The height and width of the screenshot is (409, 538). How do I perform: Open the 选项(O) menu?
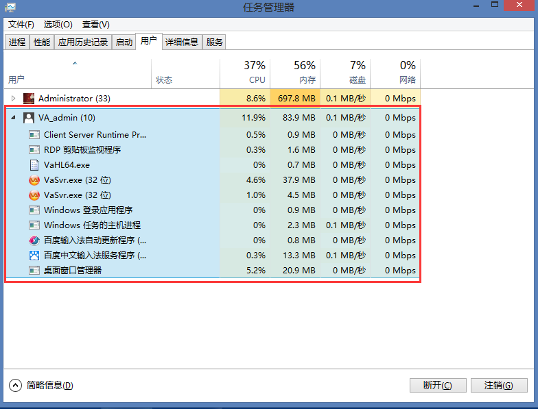pos(58,25)
